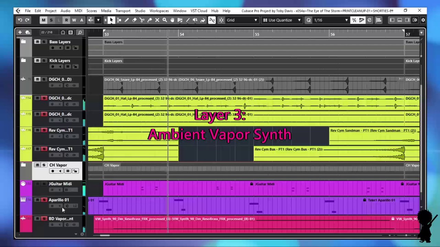Select the Zoom magnifier tool
Image resolution: width=440 pixels, height=247 pixels.
pos(165,20)
